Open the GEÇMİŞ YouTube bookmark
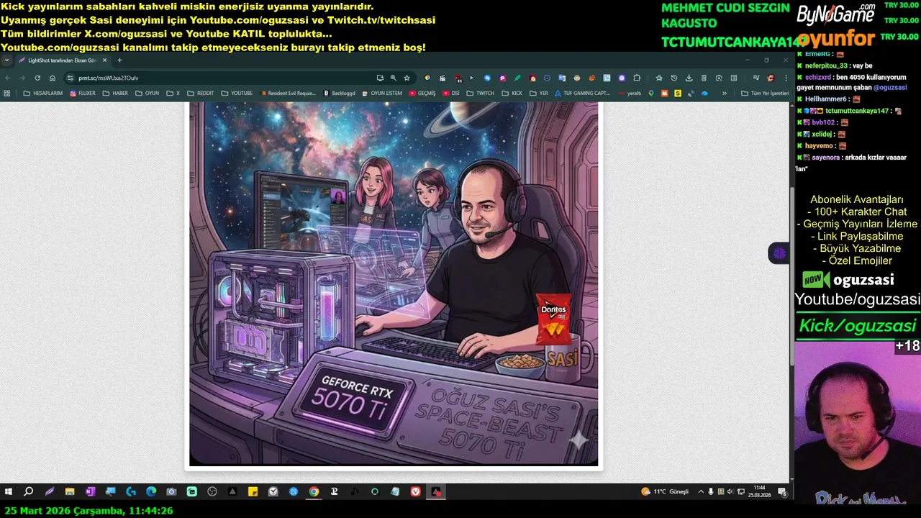The image size is (921, 518). click(x=422, y=93)
